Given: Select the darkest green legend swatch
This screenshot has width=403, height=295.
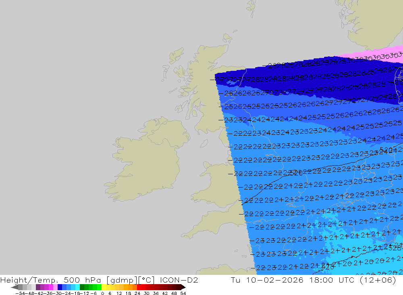Looking at the screenshot, I should pyautogui.click(x=82, y=287).
